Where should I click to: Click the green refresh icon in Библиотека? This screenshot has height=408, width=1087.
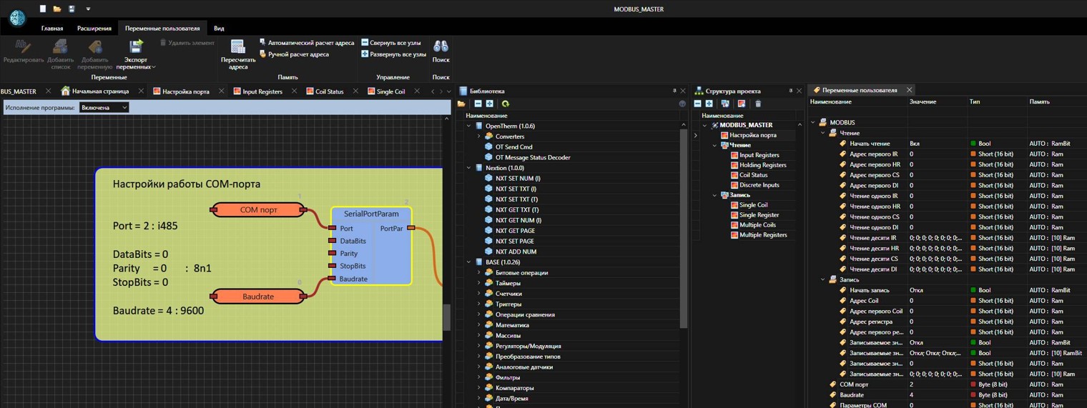click(506, 104)
